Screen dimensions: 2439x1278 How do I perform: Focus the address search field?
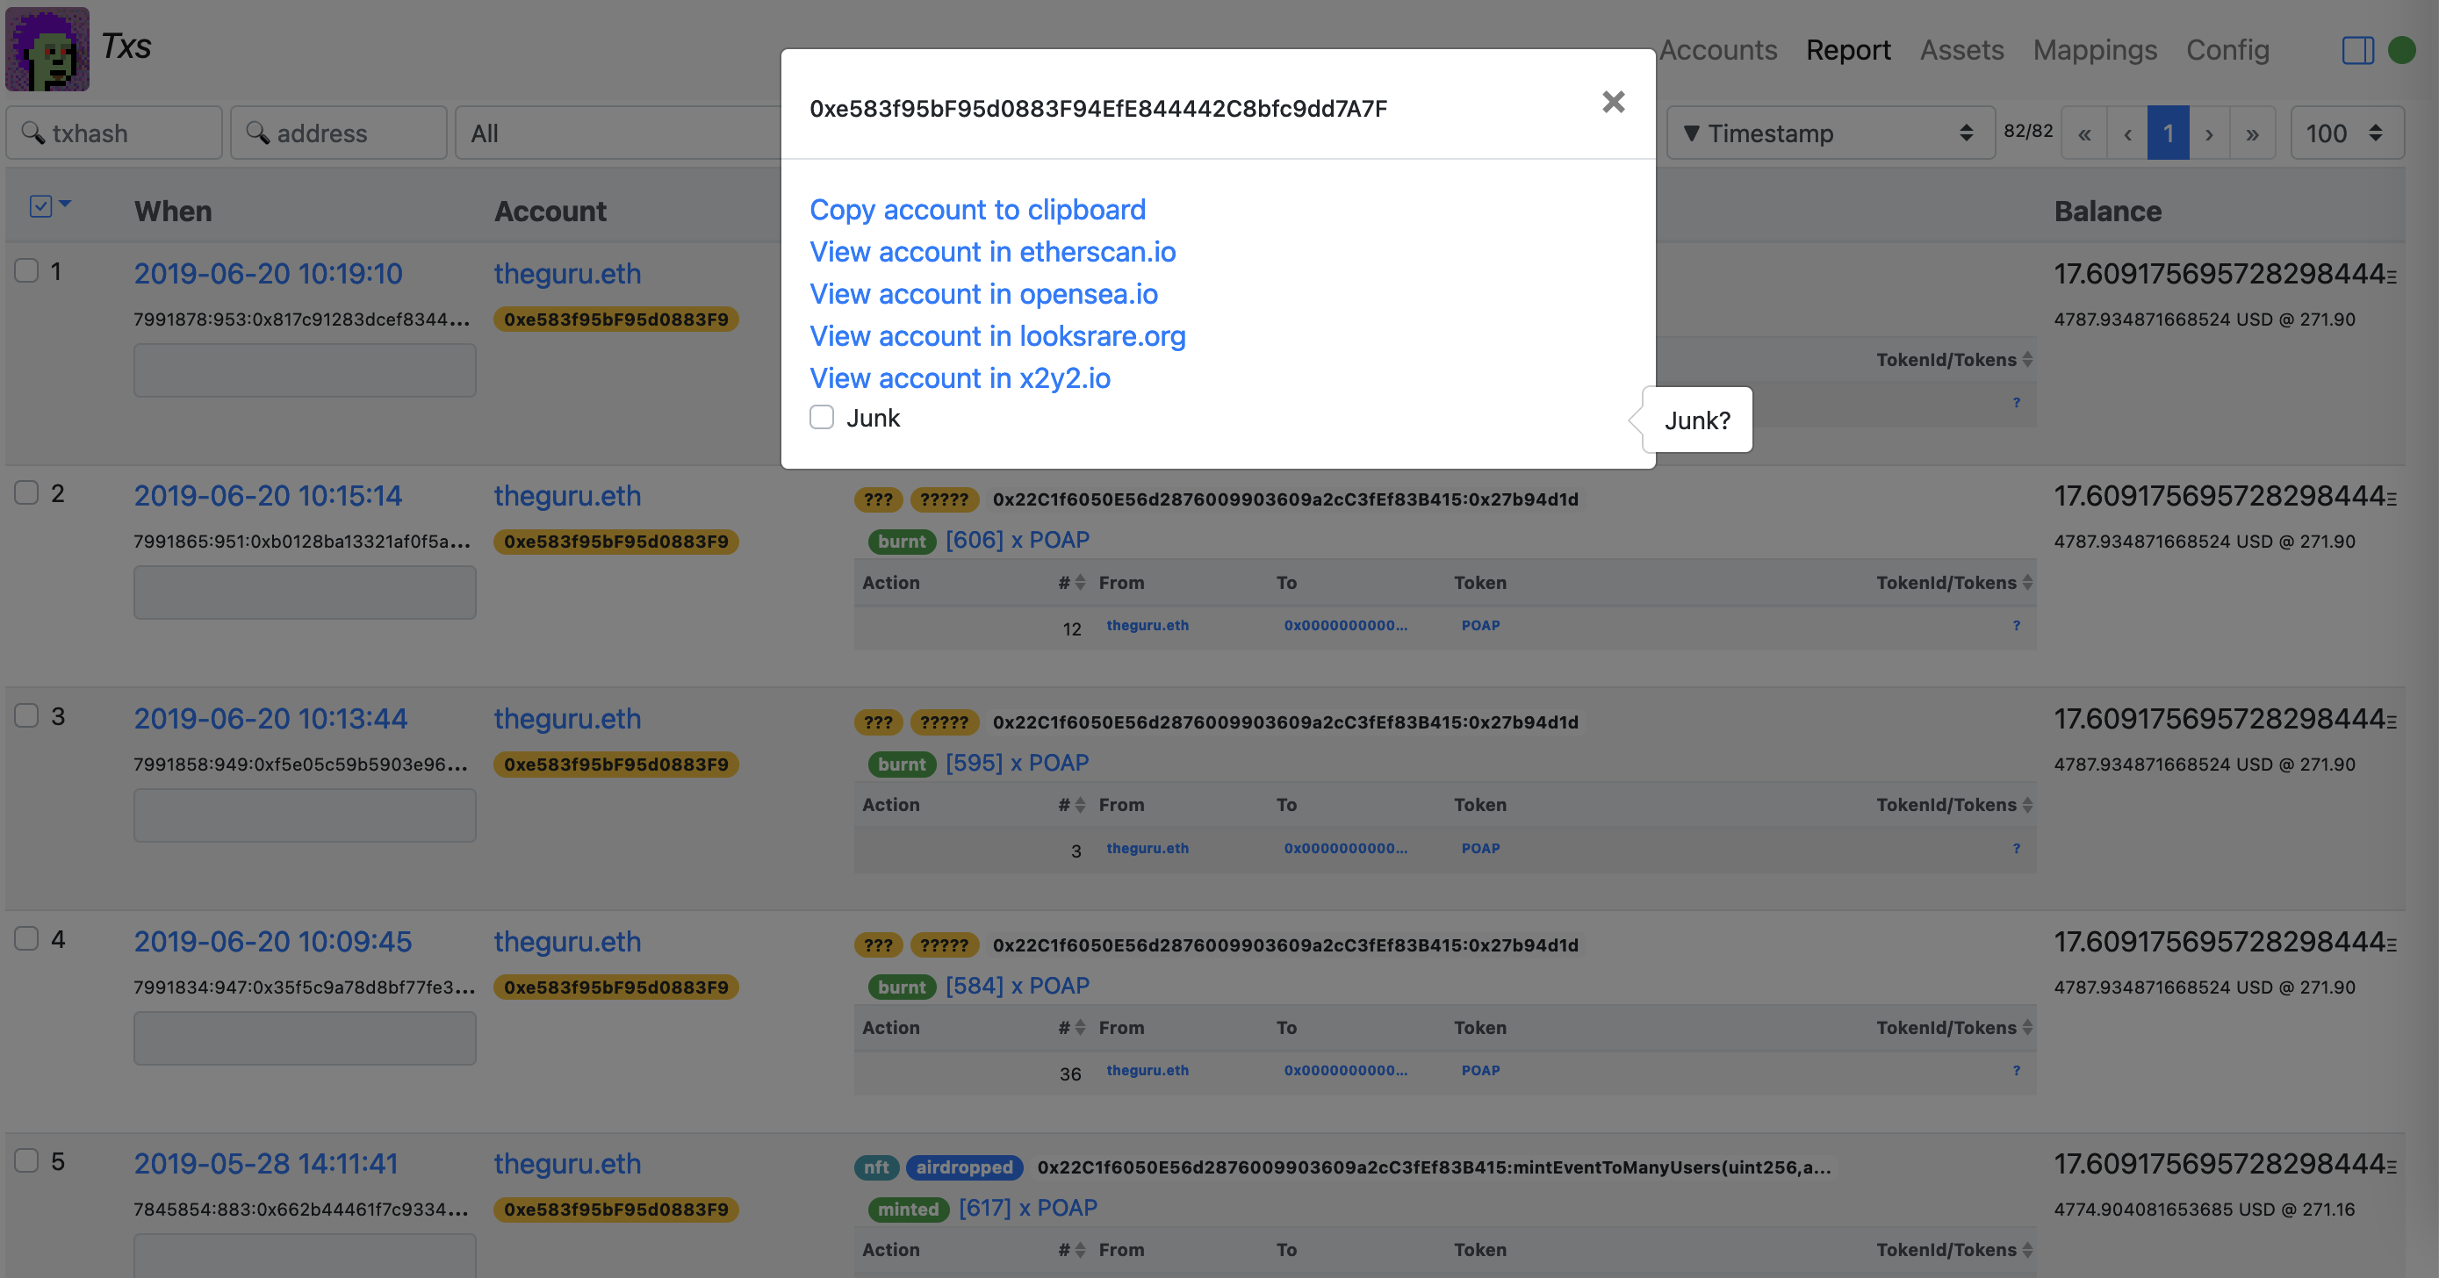coord(339,133)
